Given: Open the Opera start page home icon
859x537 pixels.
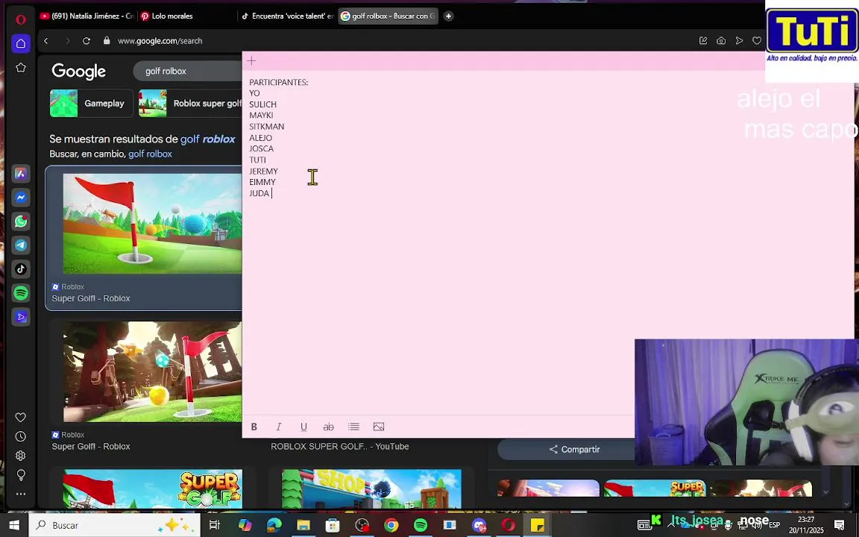Looking at the screenshot, I should [x=21, y=43].
